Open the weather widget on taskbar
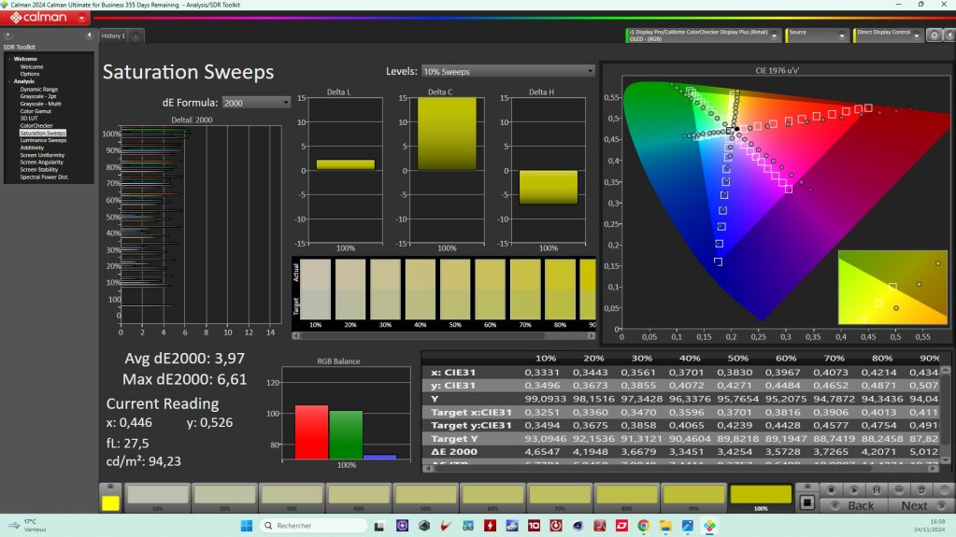Image resolution: width=956 pixels, height=537 pixels. pos(27,526)
